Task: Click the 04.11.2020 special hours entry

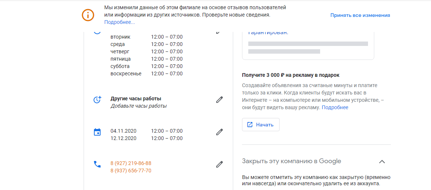Action: (x=147, y=131)
